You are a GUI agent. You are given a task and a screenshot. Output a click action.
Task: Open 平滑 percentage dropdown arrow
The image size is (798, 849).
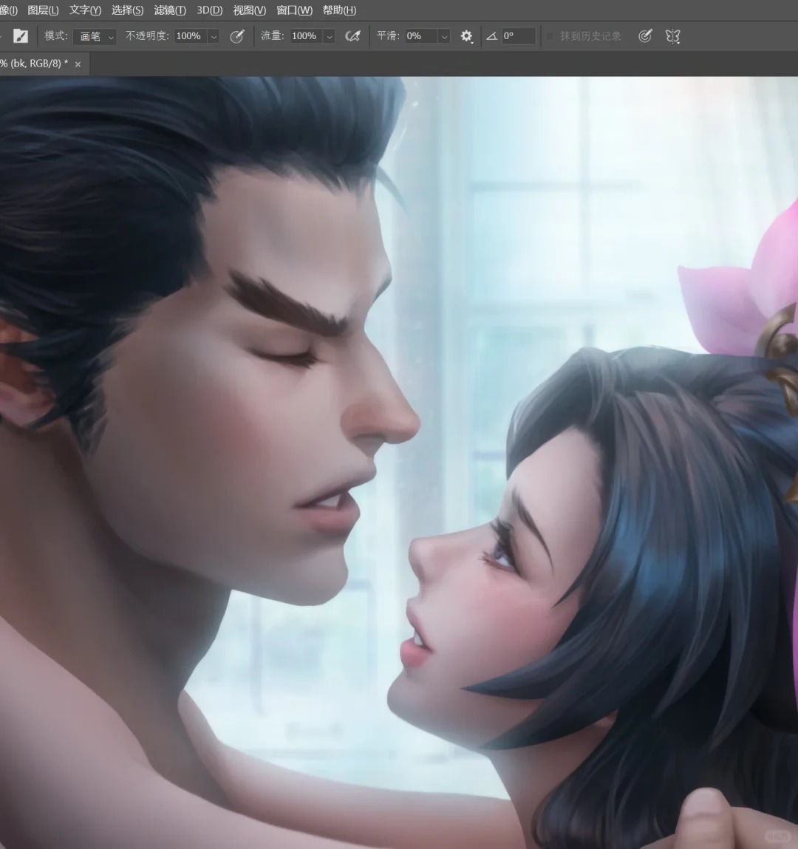(445, 37)
